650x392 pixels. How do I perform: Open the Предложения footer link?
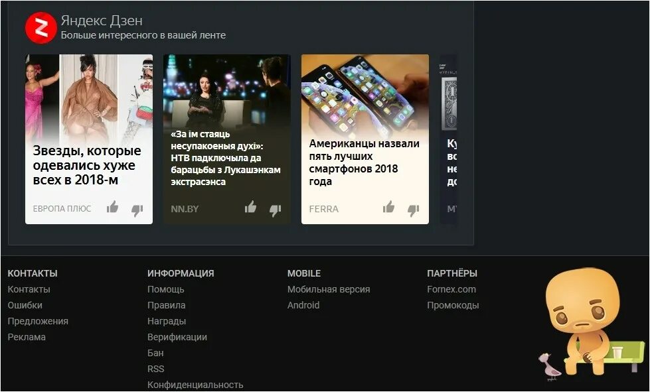tap(38, 321)
